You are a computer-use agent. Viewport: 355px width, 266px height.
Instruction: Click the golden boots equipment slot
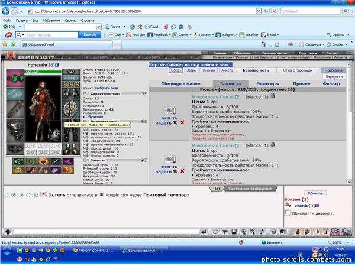71,149
